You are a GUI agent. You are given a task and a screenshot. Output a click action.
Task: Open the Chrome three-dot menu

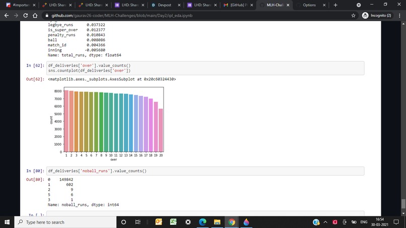pyautogui.click(x=399, y=16)
